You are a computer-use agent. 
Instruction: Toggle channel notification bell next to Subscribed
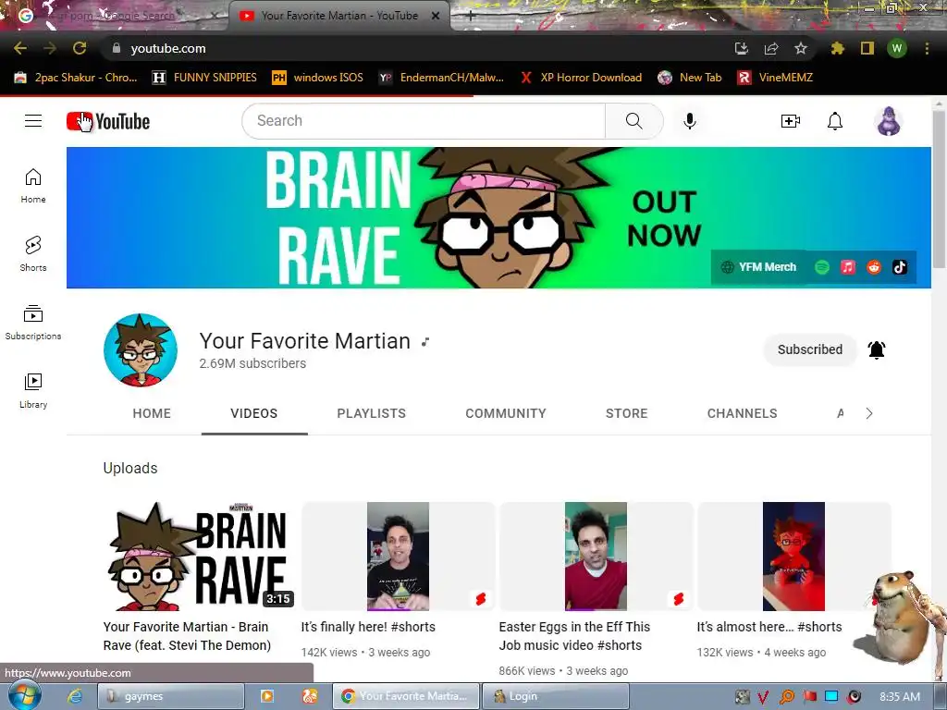(877, 349)
